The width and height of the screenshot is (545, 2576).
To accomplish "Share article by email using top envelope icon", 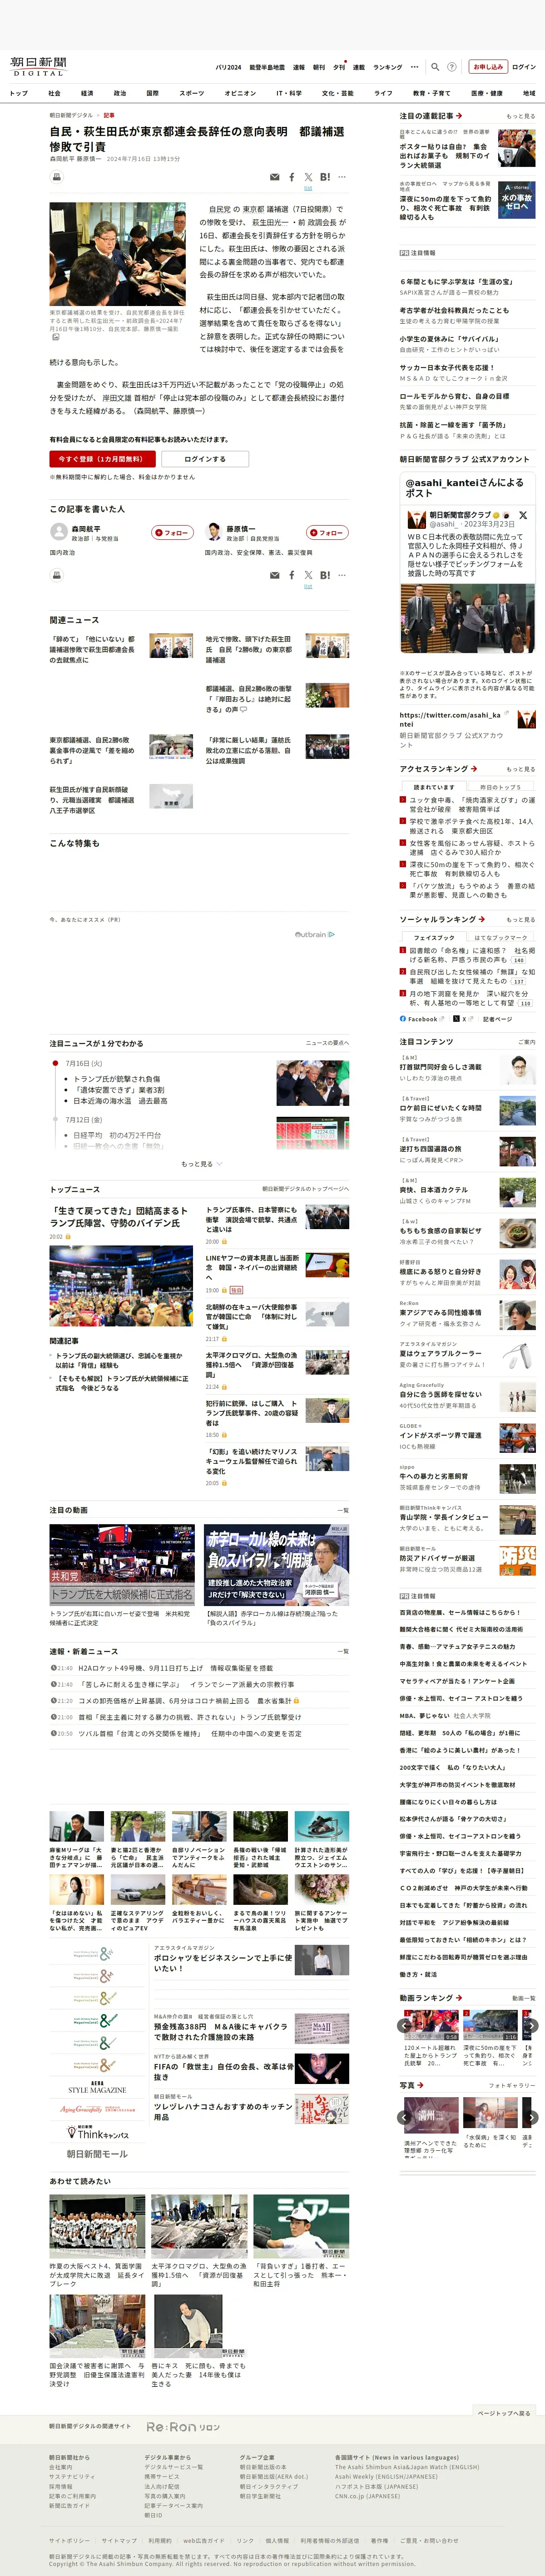I will tap(274, 177).
